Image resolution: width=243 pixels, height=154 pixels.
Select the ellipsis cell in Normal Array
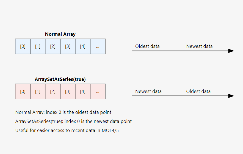click(98, 46)
